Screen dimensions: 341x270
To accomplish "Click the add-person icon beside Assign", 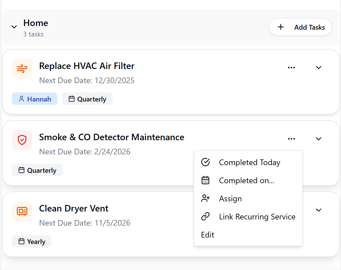I will click(205, 198).
